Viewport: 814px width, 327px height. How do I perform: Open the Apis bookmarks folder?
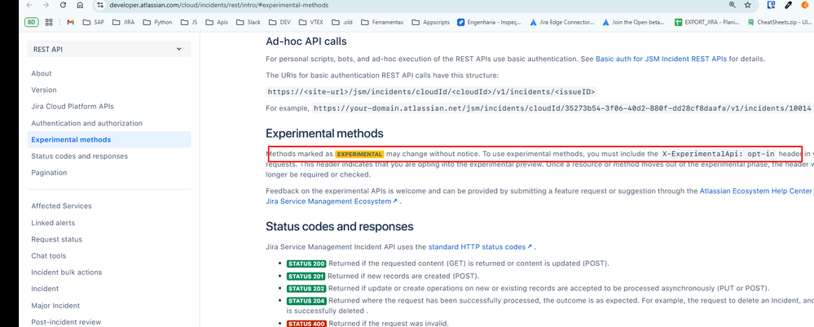click(x=217, y=22)
